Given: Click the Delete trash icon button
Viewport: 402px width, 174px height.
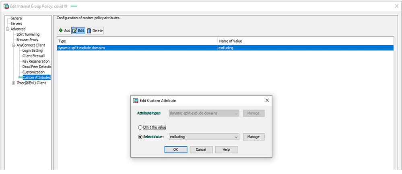Looking at the screenshot, I should (x=95, y=30).
